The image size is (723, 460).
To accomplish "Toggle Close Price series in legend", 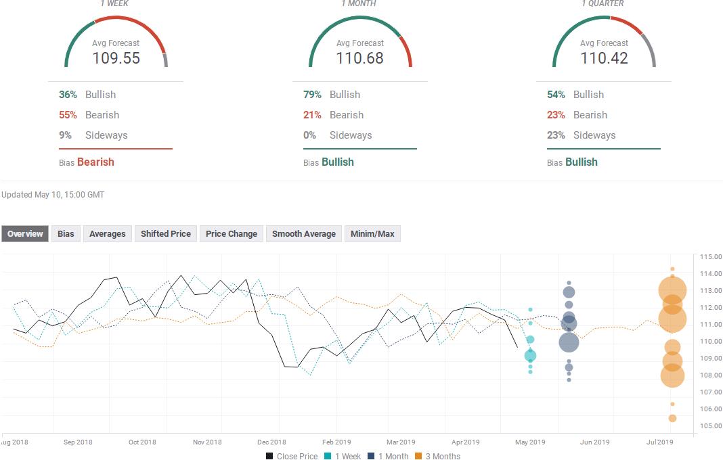I will (291, 456).
